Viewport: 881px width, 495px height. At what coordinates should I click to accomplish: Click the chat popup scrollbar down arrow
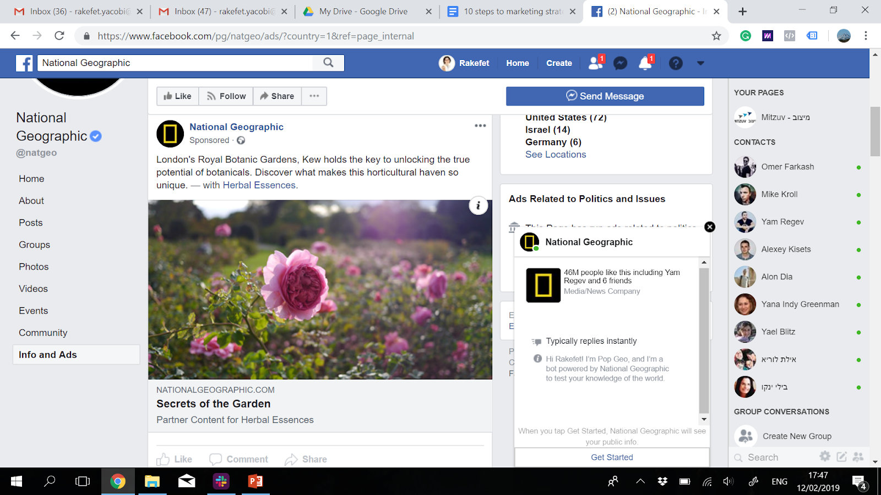tap(704, 420)
